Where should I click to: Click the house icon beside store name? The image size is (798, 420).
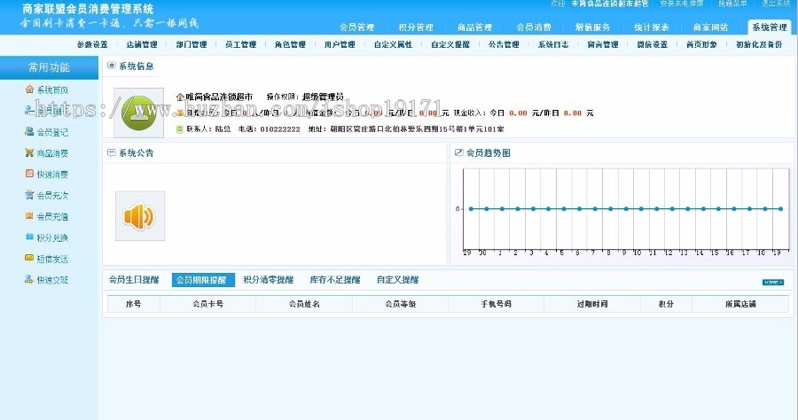pyautogui.click(x=180, y=97)
